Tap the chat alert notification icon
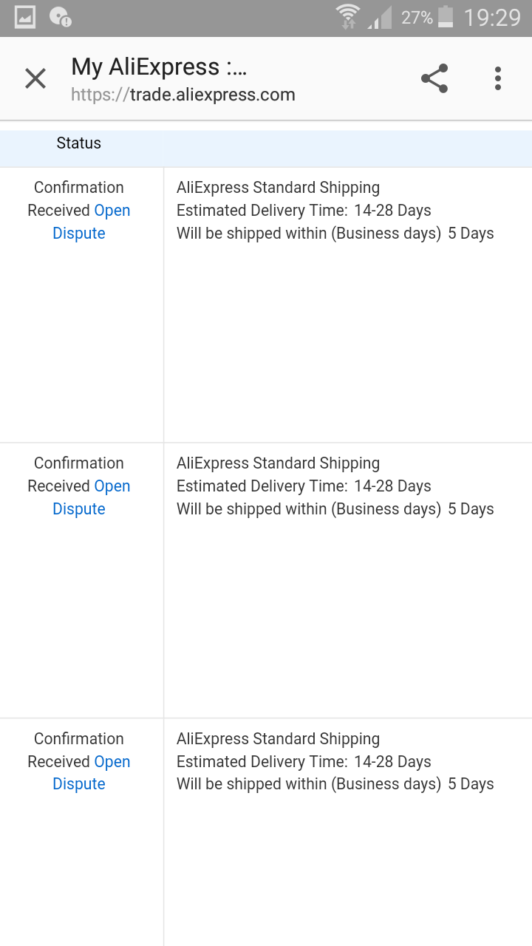 coord(60,17)
